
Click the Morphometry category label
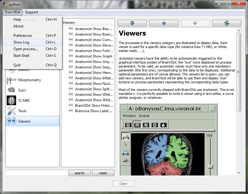point(29,80)
